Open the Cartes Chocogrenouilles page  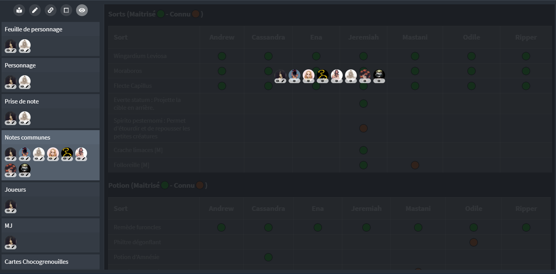(x=36, y=262)
